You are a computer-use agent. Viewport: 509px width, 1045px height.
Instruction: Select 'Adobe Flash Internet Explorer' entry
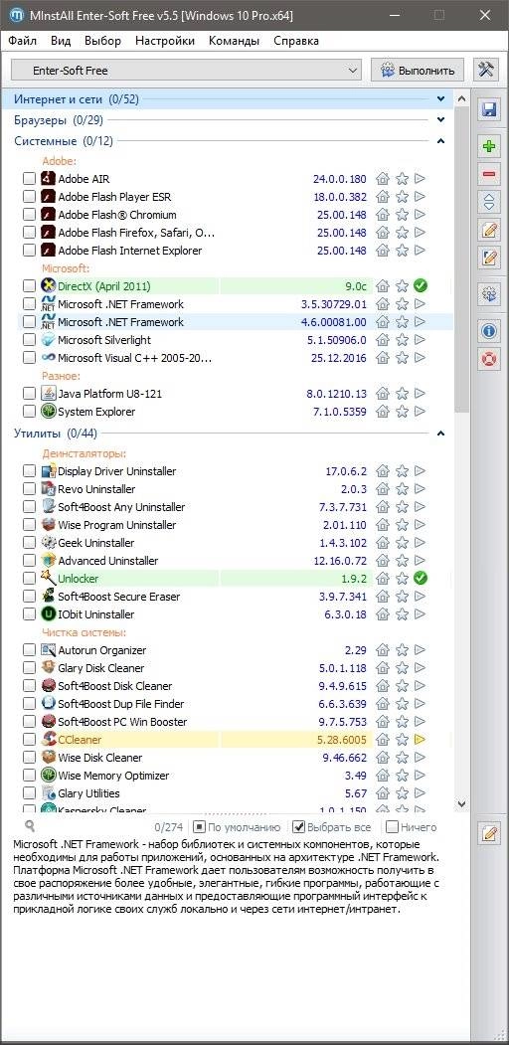pyautogui.click(x=130, y=251)
